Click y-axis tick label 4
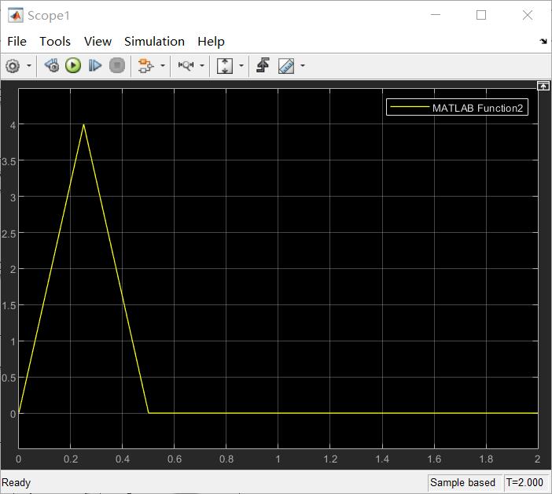Image resolution: width=552 pixels, height=494 pixels. [13, 125]
